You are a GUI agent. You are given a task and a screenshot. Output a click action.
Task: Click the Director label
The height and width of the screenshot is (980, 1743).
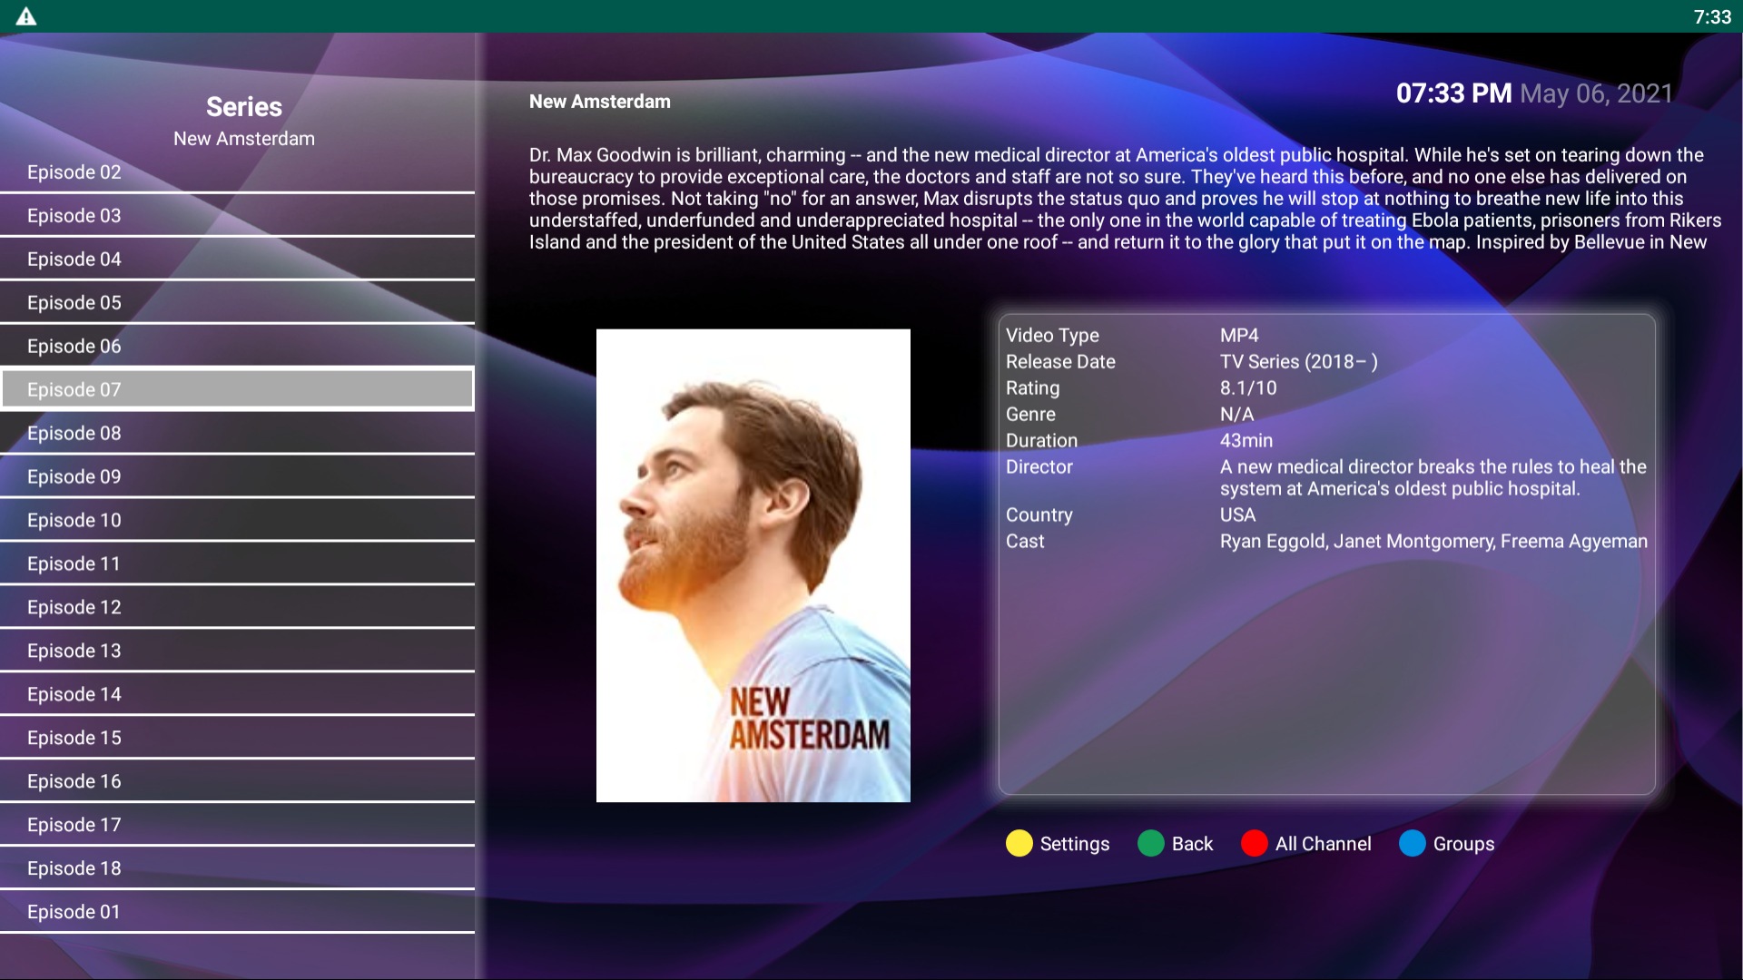tap(1039, 467)
